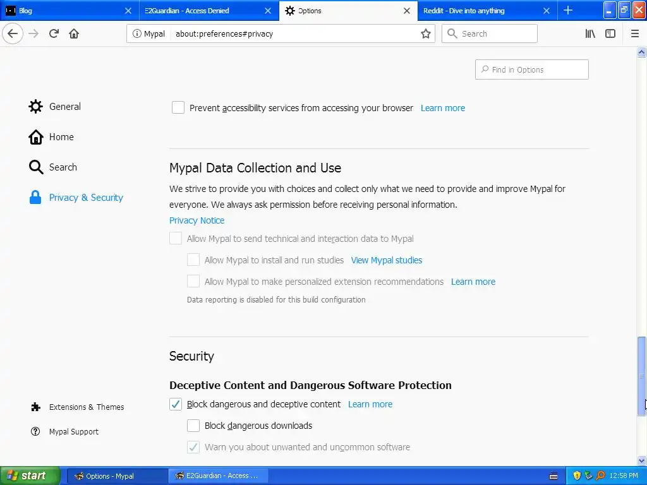Click the Extensions & Themes puzzle icon

pyautogui.click(x=35, y=407)
